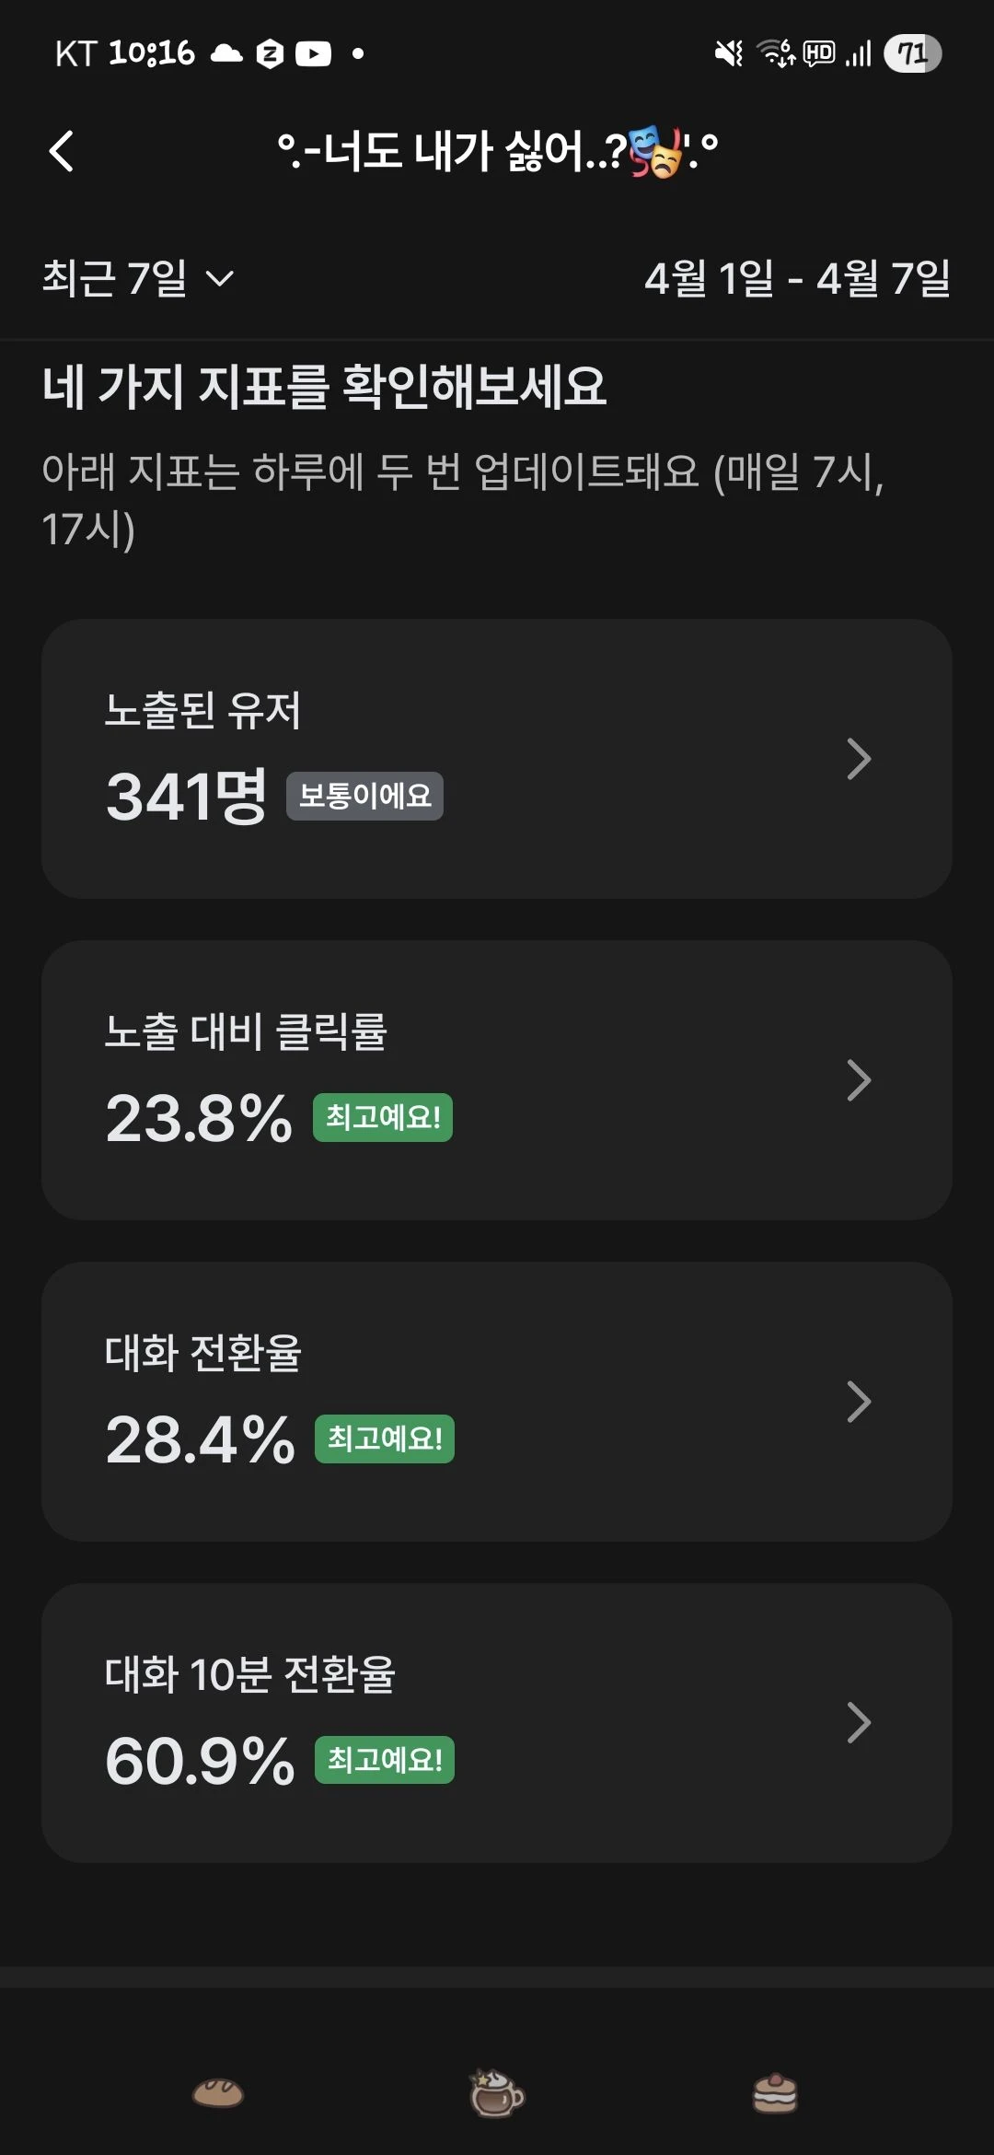This screenshot has height=2155, width=994.
Task: Tap the back arrow icon
Action: [x=62, y=152]
